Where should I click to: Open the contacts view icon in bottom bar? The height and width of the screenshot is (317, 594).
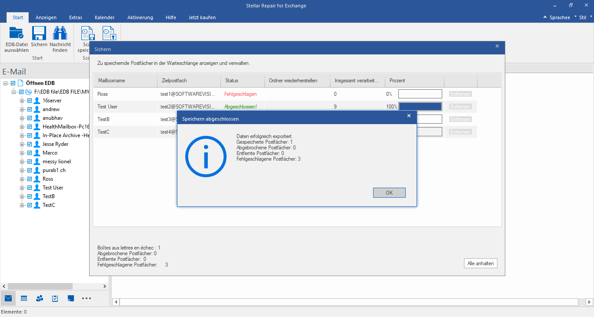coord(40,298)
